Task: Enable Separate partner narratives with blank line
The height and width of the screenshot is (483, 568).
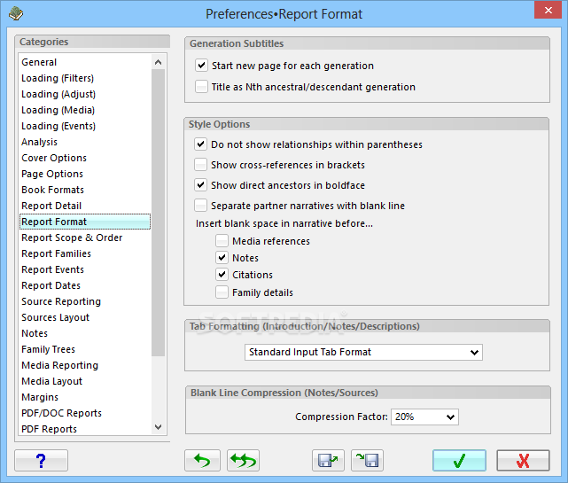Action: (x=200, y=206)
